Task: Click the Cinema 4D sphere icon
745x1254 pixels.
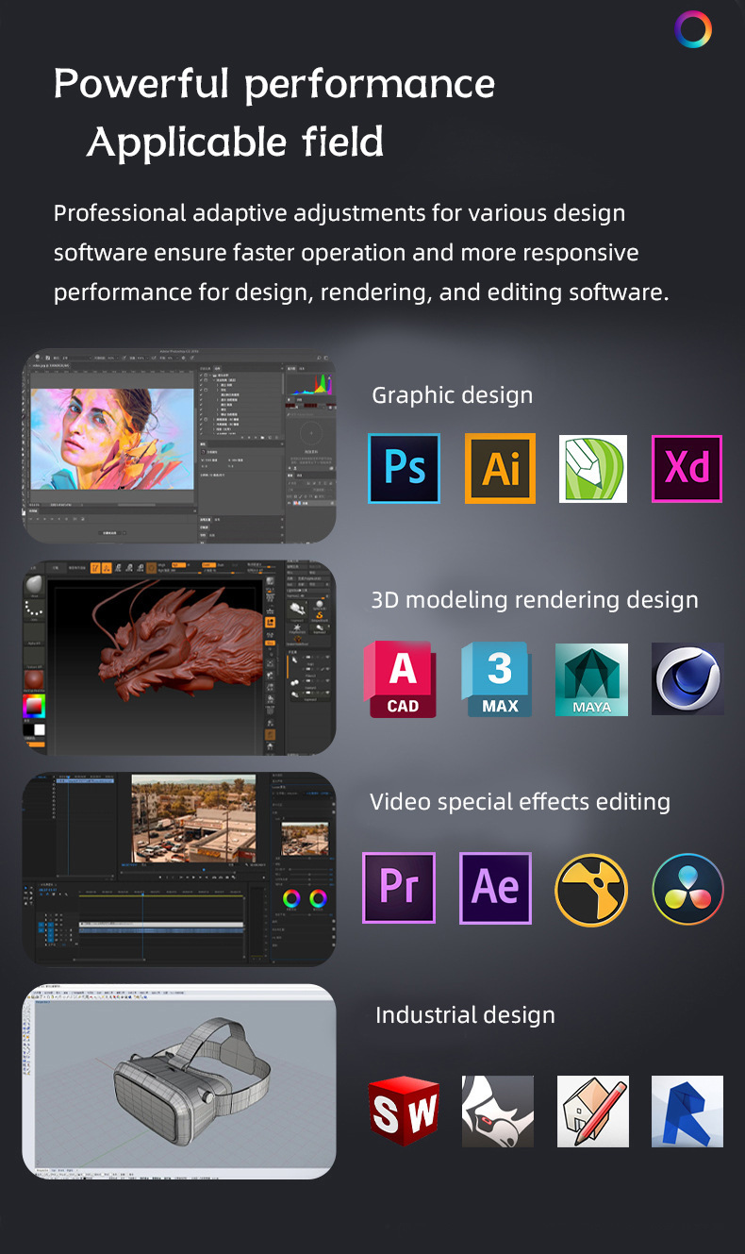Action: [687, 679]
